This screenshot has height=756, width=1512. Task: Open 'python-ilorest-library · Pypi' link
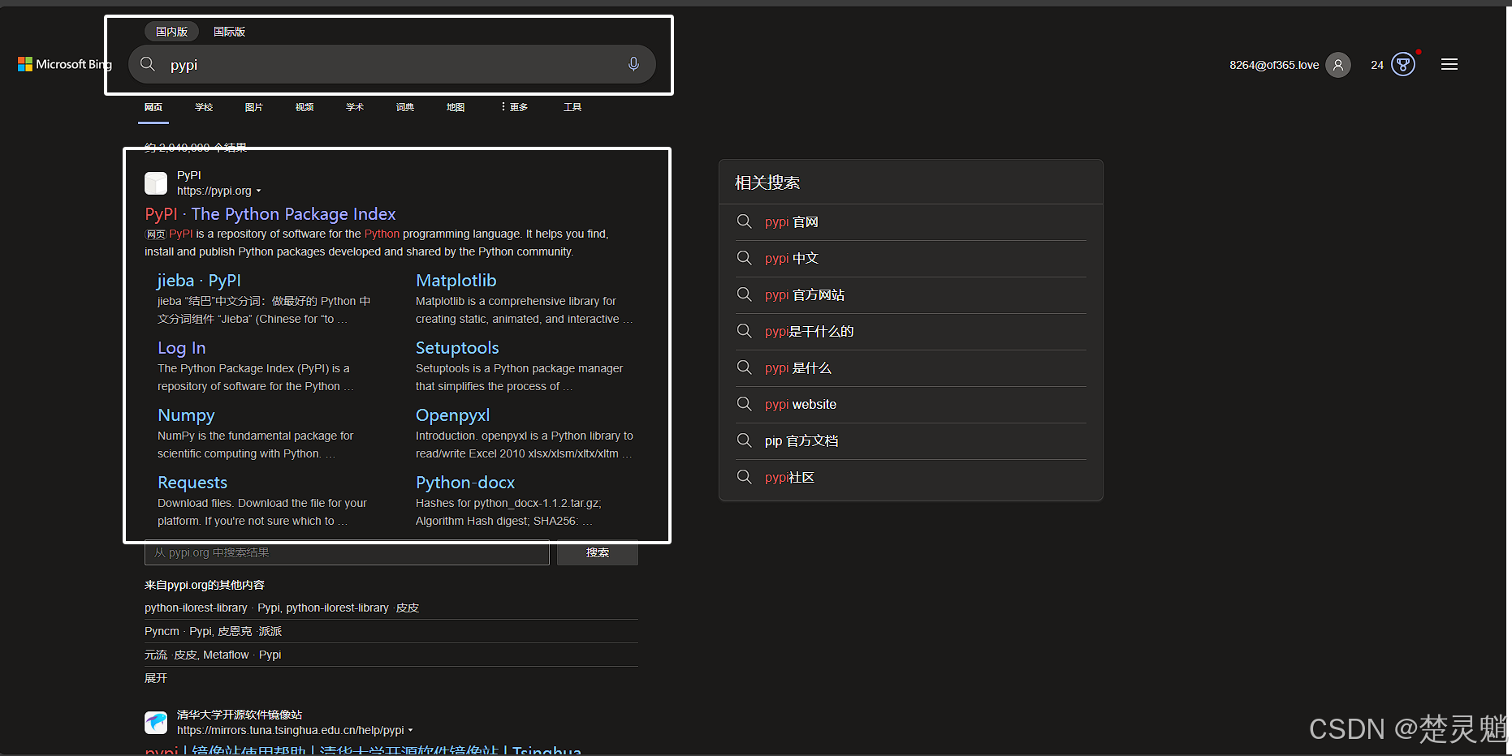click(x=282, y=608)
